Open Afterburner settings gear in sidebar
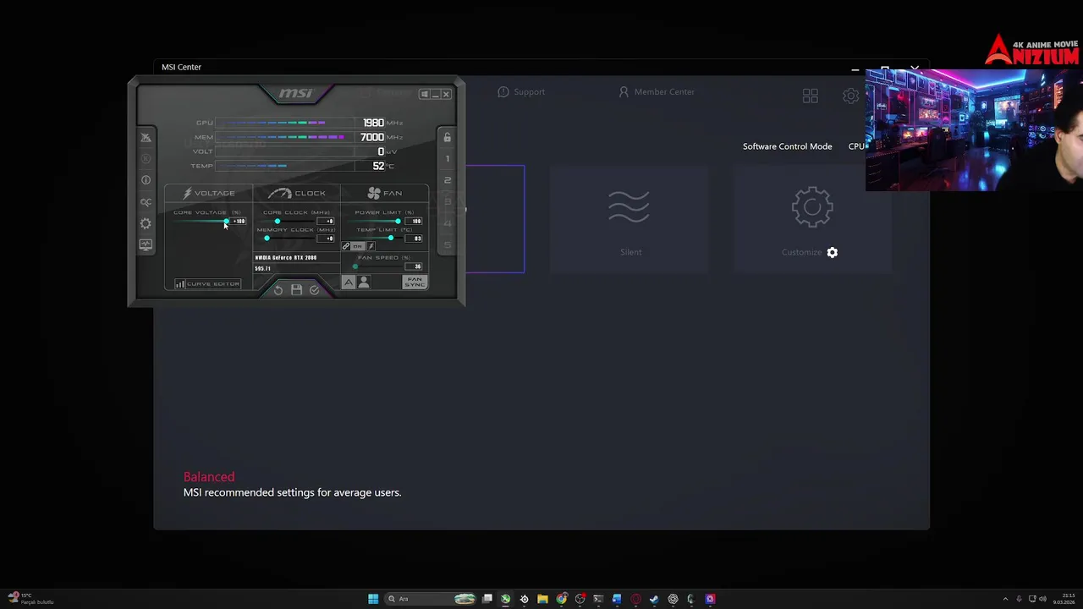The width and height of the screenshot is (1083, 609). (x=146, y=223)
